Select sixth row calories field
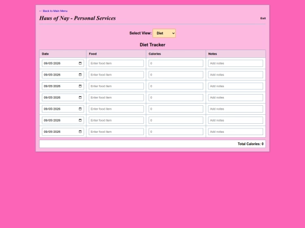 [176, 120]
